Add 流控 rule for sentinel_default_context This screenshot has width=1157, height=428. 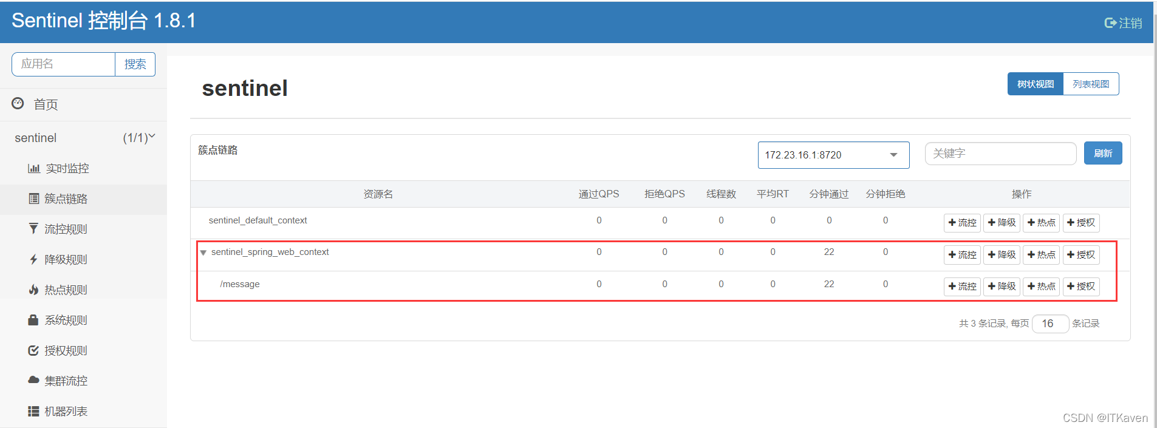[962, 223]
